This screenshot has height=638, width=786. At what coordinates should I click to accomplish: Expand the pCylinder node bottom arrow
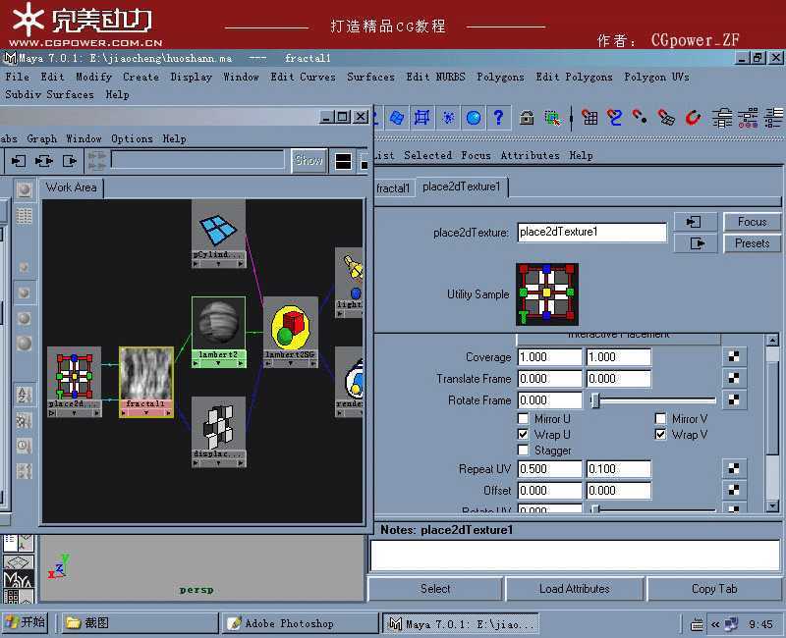tap(218, 264)
